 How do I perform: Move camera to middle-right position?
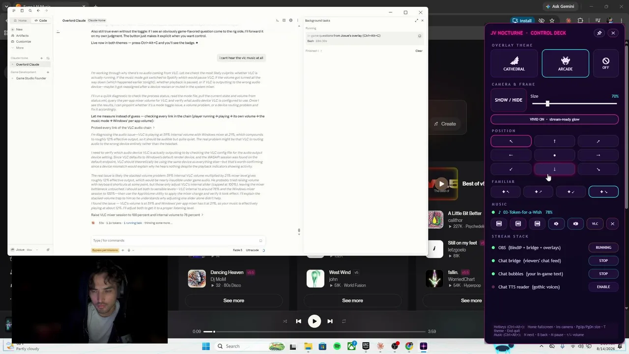point(598,155)
